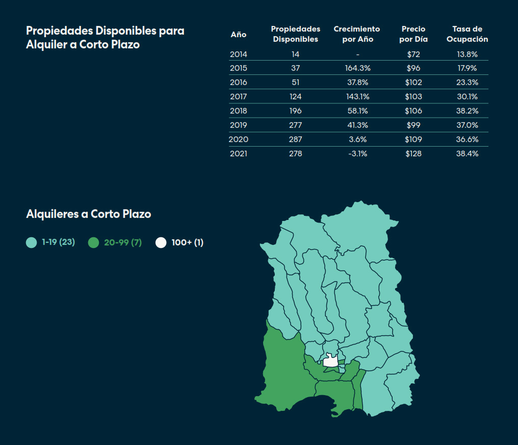Click the 38.2% occupancy rate cell
This screenshot has height=445, width=518.
point(467,111)
